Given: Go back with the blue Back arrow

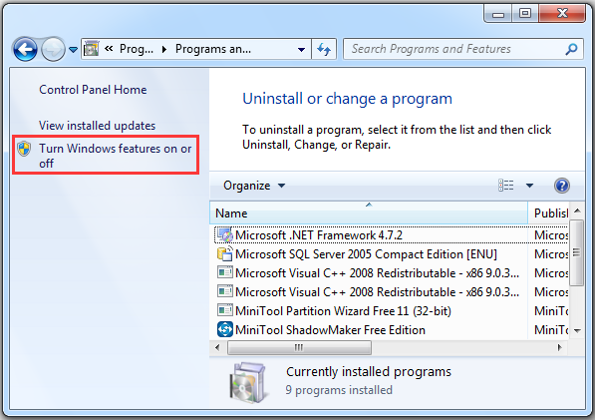Looking at the screenshot, I should coord(25,49).
